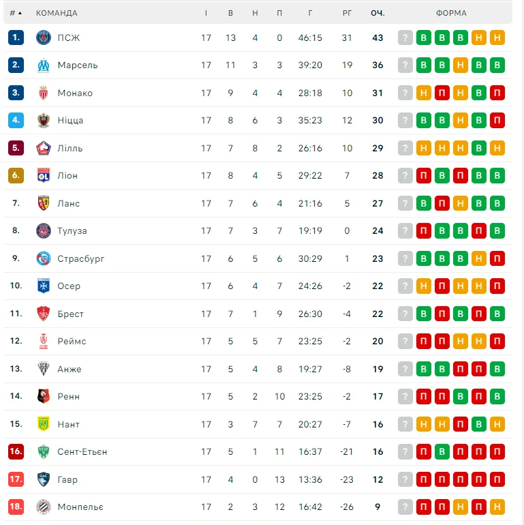Click Гавр's gray upcoming match badge

(x=405, y=479)
